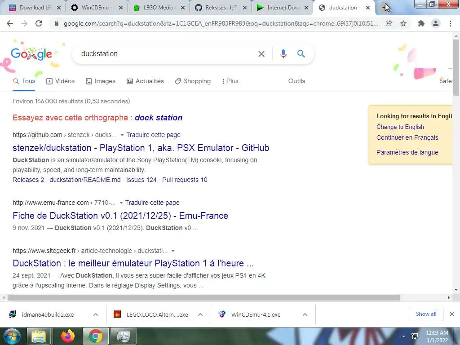The image size is (460, 345).
Task: Click the dock station spelling suggestion
Action: (159, 118)
